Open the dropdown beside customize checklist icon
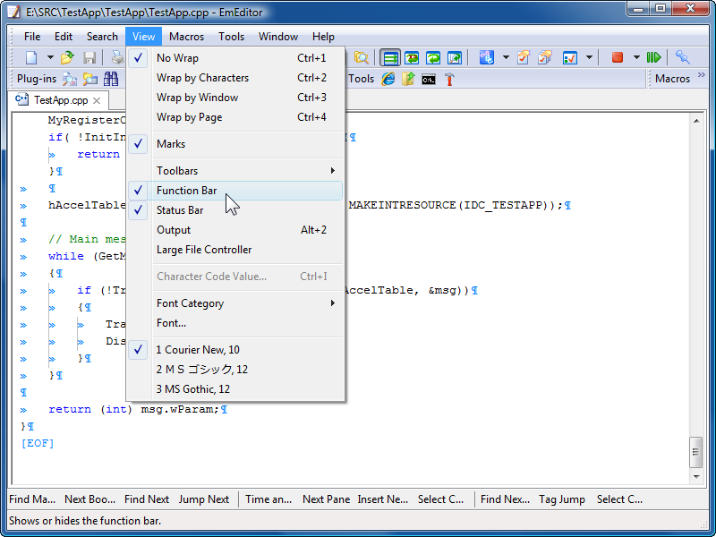The width and height of the screenshot is (716, 537). click(589, 58)
